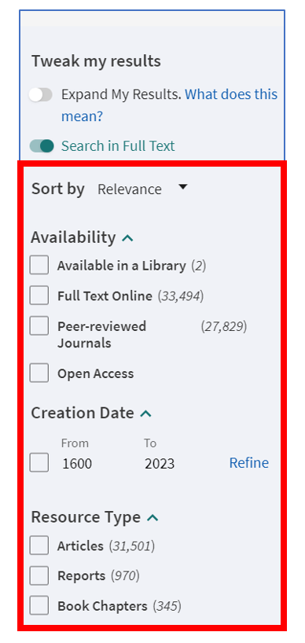The image size is (305, 643).
Task: Collapse the Creation Date section chevron
Action: (146, 413)
